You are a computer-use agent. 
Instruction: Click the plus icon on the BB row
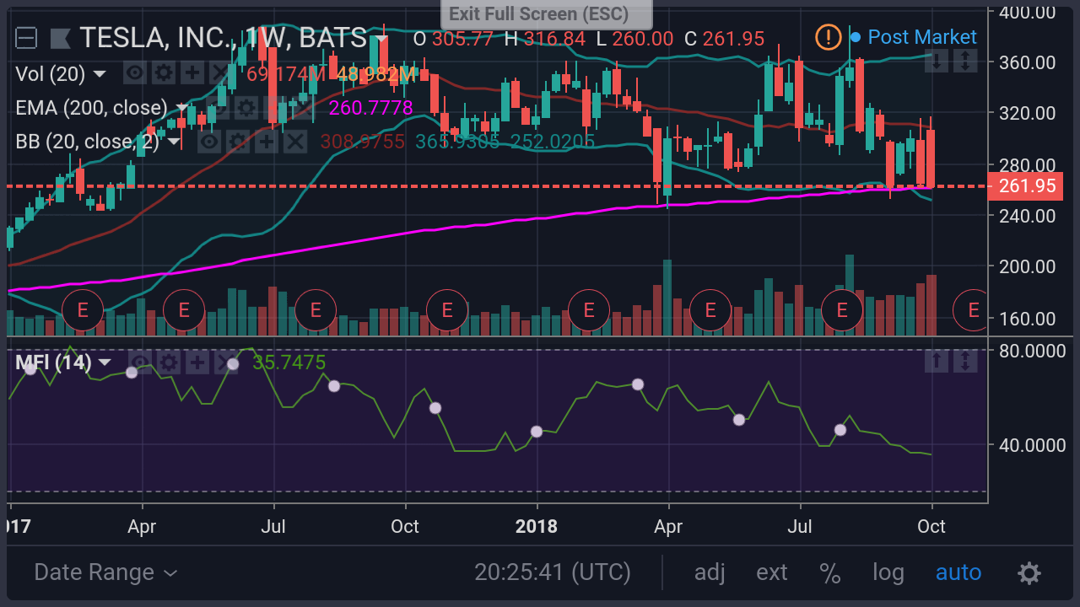[x=266, y=141]
